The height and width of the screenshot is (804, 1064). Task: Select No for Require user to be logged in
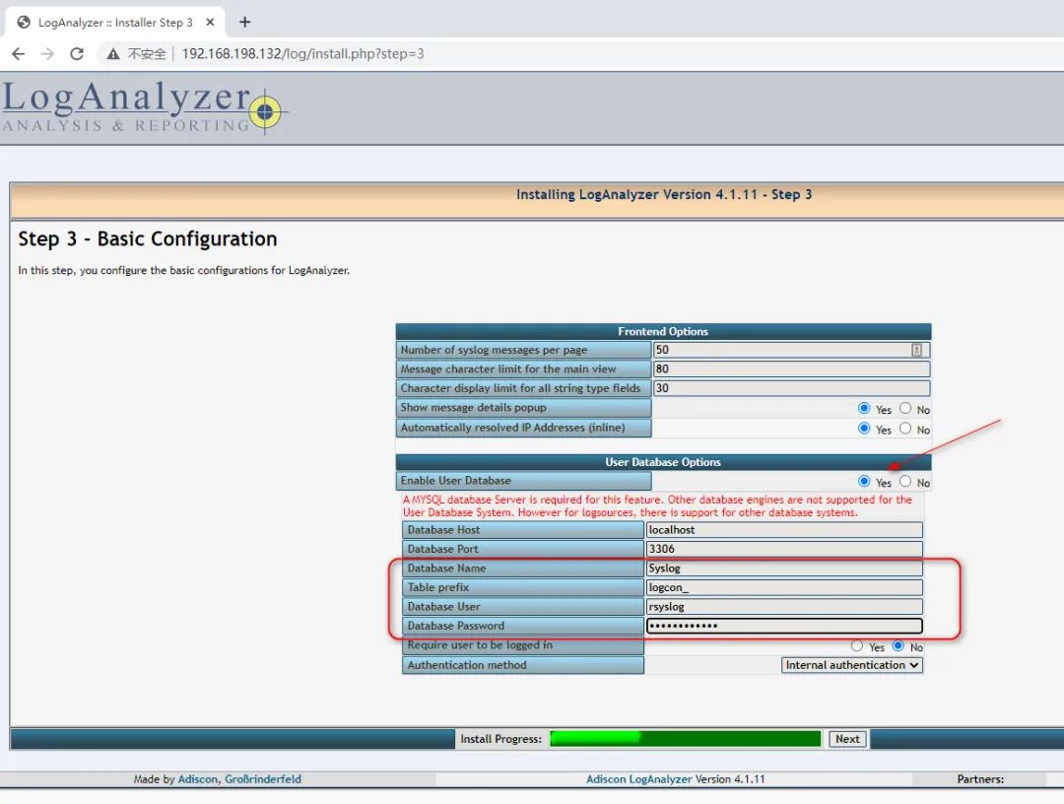[x=898, y=646]
